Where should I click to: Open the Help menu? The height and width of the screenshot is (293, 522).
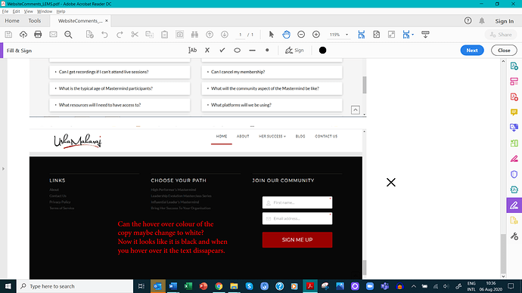point(61,11)
